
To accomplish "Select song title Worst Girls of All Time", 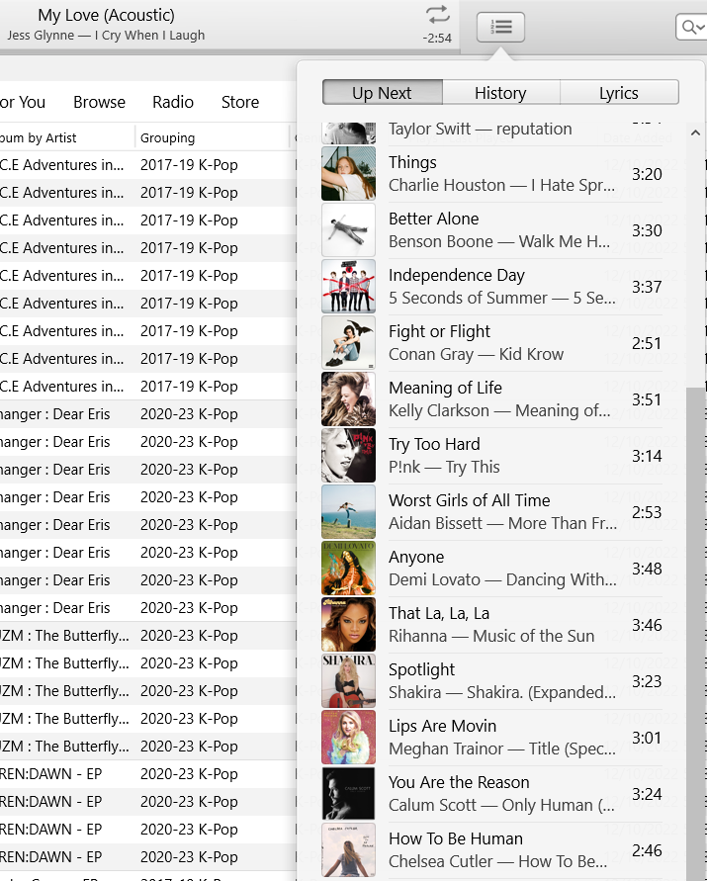I will point(470,500).
